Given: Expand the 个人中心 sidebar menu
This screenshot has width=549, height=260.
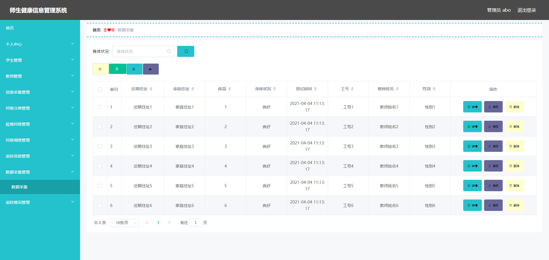Looking at the screenshot, I should tap(40, 44).
